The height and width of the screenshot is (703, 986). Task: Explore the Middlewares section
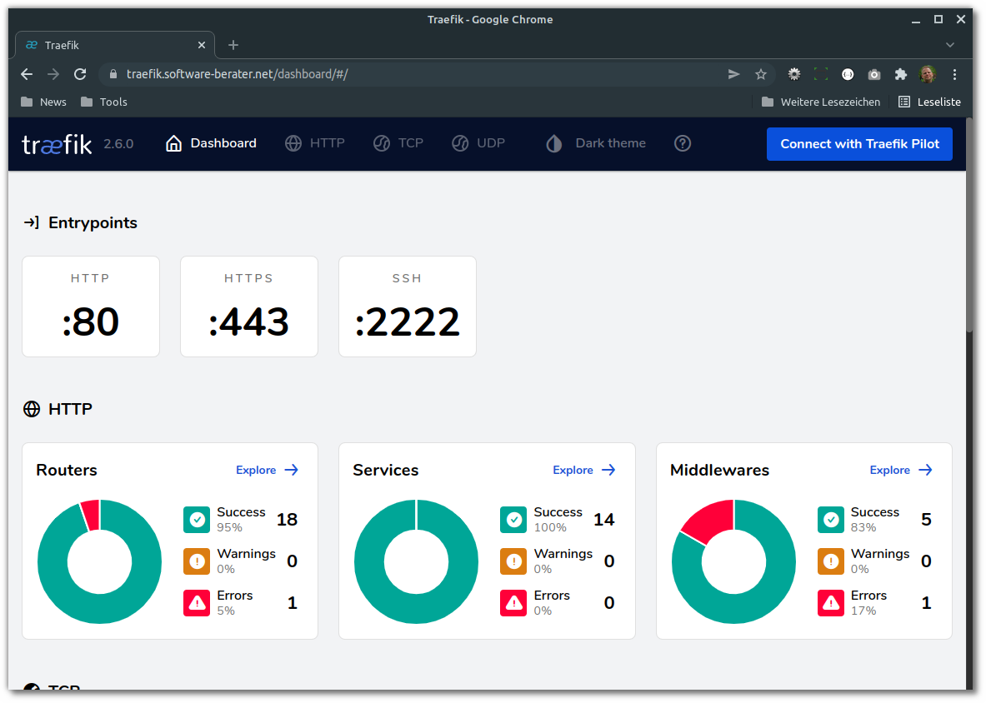point(900,470)
